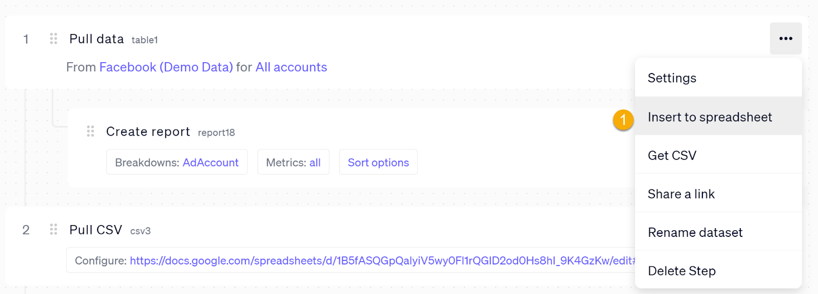Expand the Metrics: all selector

coord(293,162)
